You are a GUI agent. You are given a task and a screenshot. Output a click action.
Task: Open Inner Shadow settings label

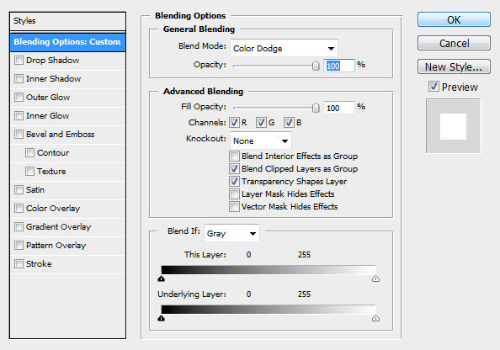(53, 79)
